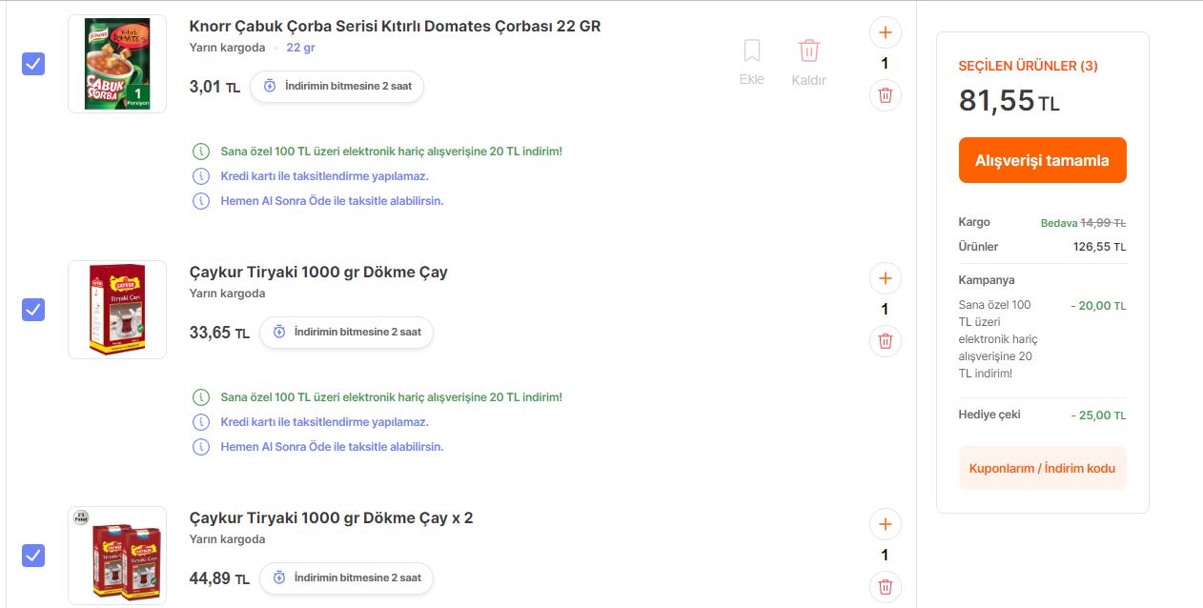This screenshot has width=1203, height=608.
Task: Delete Çaykur Tiryaki Dökme Çay x 2 from cart
Action: tap(885, 587)
